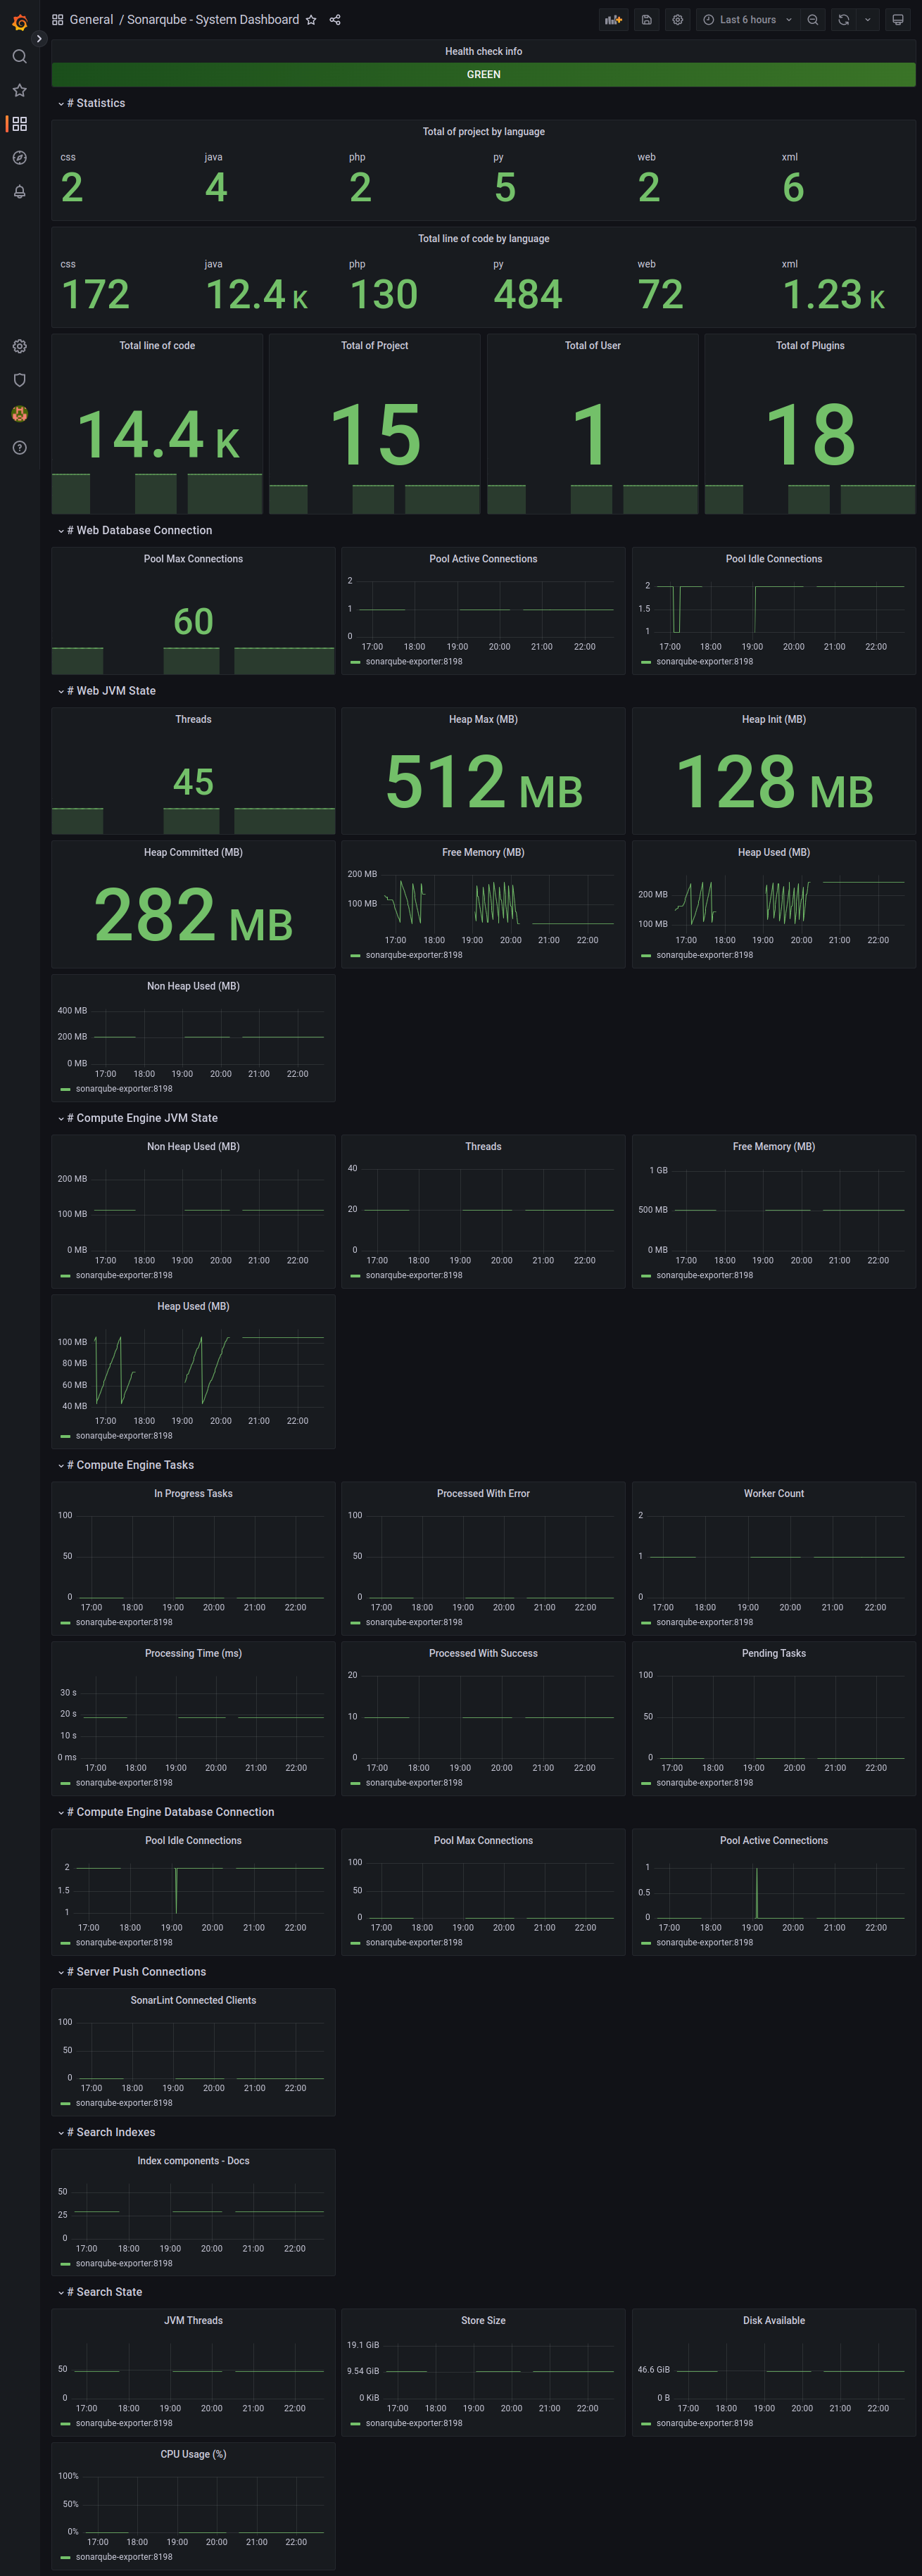
Task: Open the Total of Project panel menu
Action: [x=375, y=346]
